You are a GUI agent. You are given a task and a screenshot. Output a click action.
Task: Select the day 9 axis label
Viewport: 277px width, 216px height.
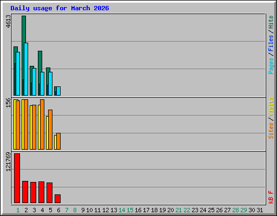(83, 210)
